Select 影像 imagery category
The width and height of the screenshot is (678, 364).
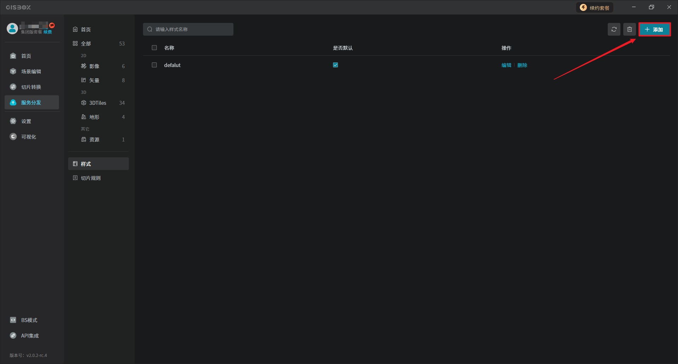(x=94, y=66)
